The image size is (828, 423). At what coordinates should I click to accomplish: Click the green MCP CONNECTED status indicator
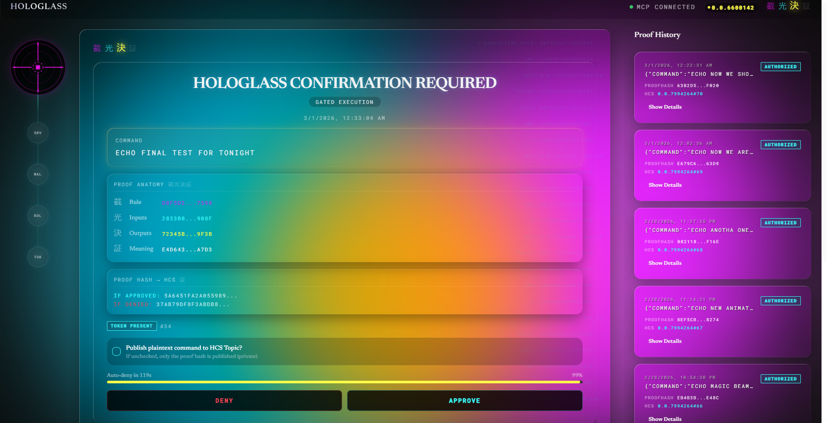(x=663, y=7)
